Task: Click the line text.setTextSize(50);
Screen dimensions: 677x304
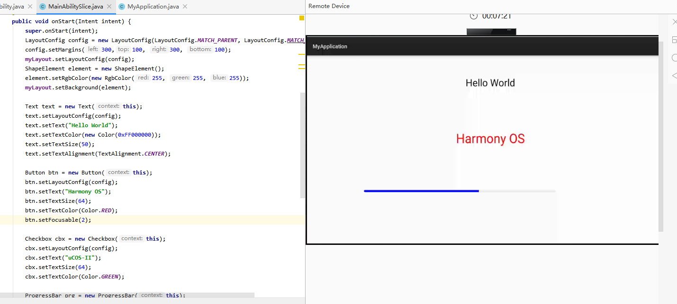Action: 60,144
